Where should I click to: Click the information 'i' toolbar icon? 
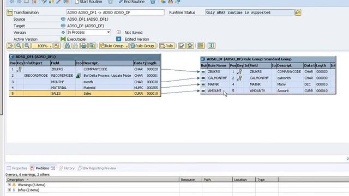[211, 46]
